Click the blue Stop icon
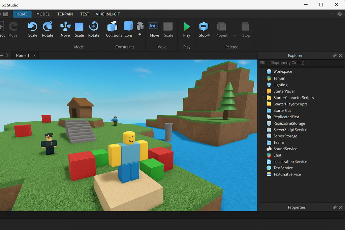The width and height of the screenshot is (345, 230). click(203, 26)
